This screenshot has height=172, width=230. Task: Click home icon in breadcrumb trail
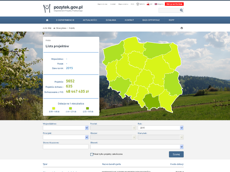pos(54,28)
